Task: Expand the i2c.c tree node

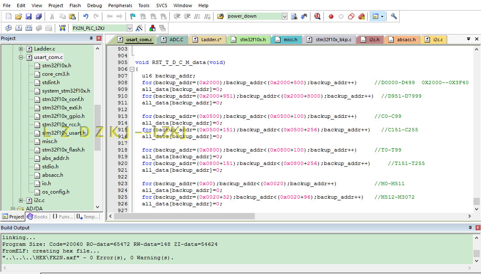Action: coord(21,200)
